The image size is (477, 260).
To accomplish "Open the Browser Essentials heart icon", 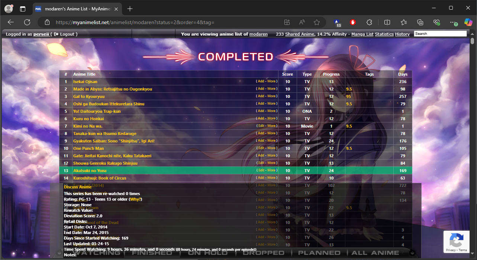I will (x=437, y=22).
